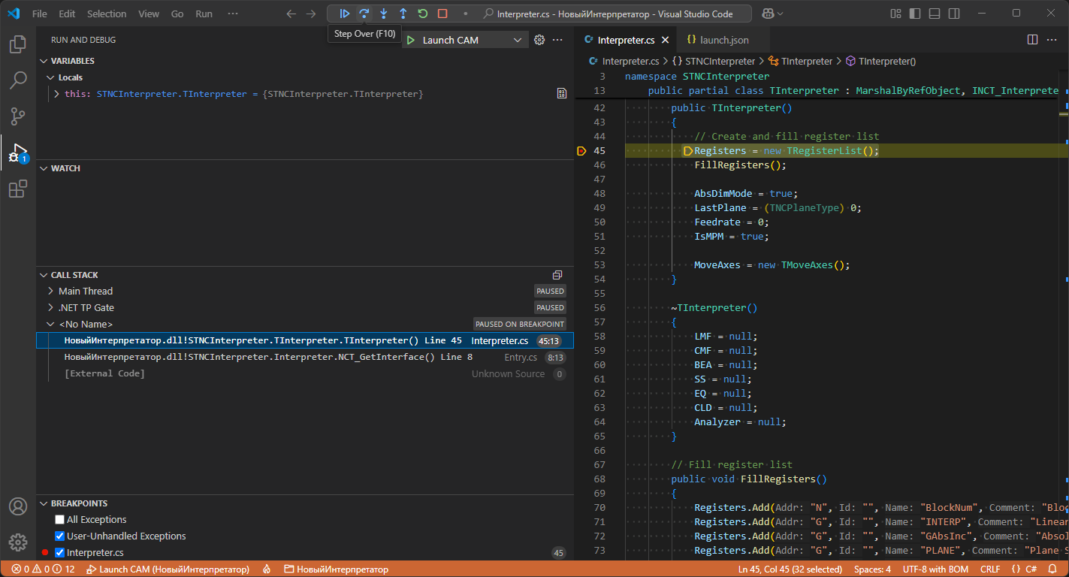Open the Run and Debug view icon

pyautogui.click(x=18, y=153)
